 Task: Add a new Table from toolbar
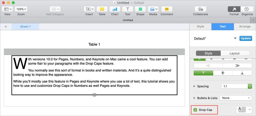point(102,9)
